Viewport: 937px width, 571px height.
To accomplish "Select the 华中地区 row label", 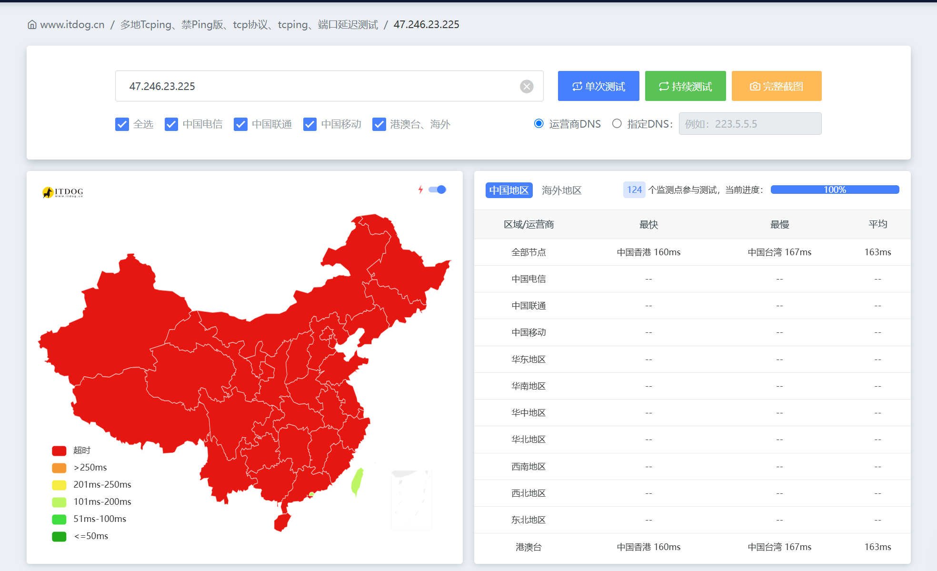I will 528,413.
